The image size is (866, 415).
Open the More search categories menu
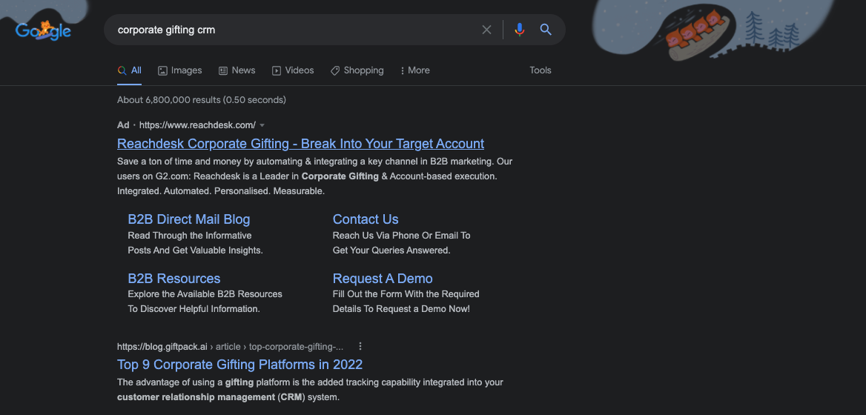[x=414, y=70]
